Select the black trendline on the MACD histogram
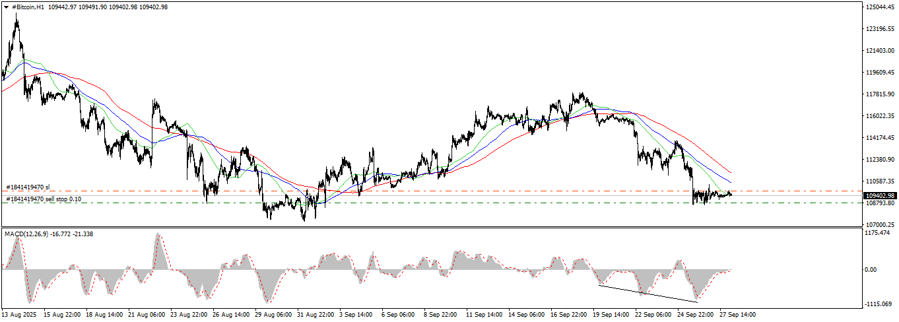 (x=648, y=294)
